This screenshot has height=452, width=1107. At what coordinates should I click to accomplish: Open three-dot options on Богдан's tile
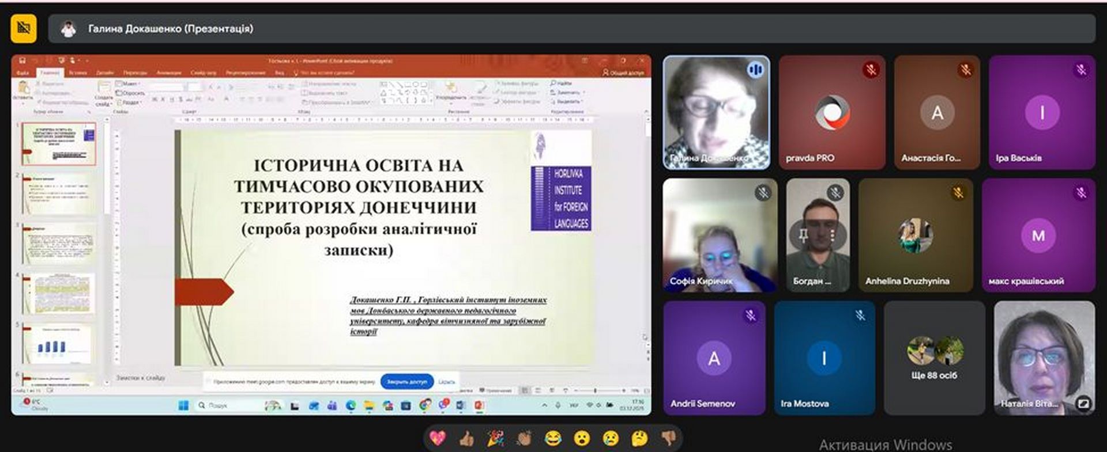point(833,234)
